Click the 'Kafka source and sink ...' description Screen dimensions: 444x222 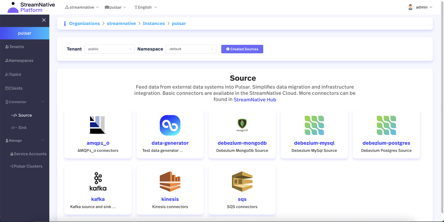pyautogui.click(x=93, y=207)
